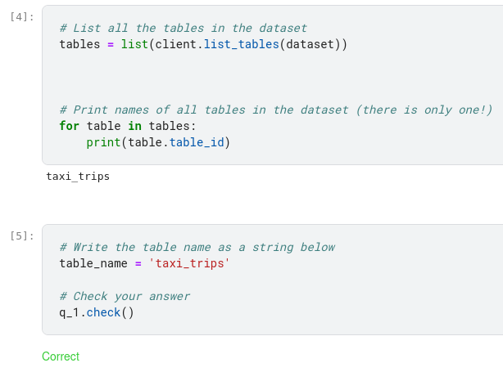Click the q_1 object in cell 5
Screen dimensions: 503x372
click(69, 312)
